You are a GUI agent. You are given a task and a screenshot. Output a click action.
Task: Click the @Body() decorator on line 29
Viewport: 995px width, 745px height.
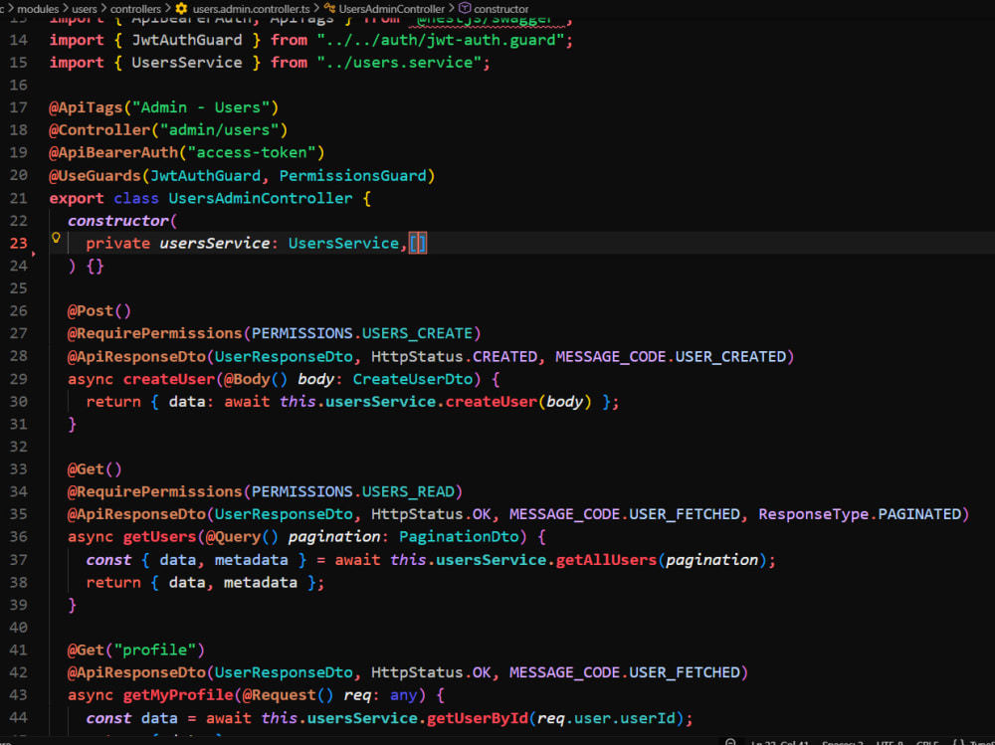pyautogui.click(x=256, y=379)
